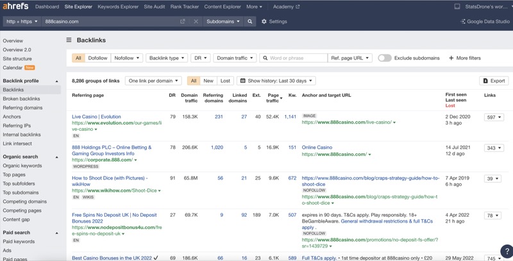Select the Dofollow filter
The image size is (513, 261).
pyautogui.click(x=98, y=58)
